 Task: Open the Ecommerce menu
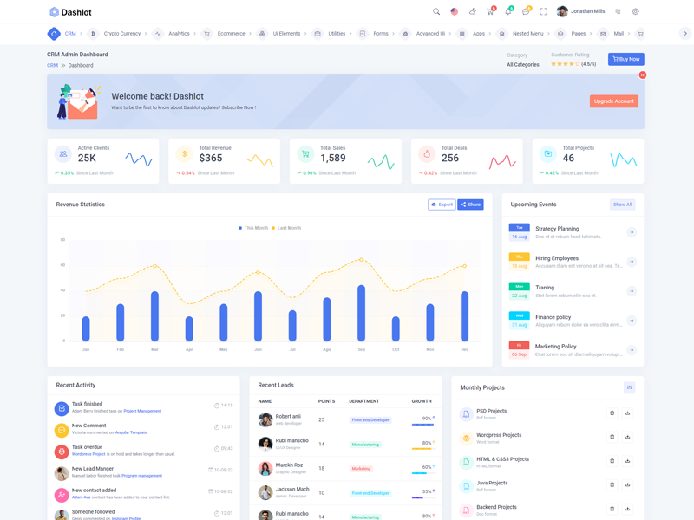tap(231, 34)
